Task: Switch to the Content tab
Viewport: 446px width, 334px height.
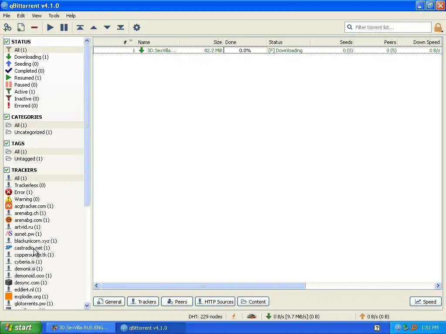Action: click(x=253, y=302)
